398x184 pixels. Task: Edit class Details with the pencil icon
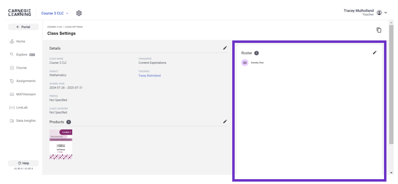(x=225, y=48)
